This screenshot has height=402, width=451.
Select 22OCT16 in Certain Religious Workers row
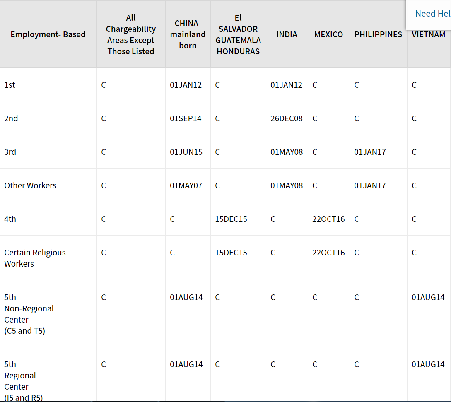click(328, 253)
